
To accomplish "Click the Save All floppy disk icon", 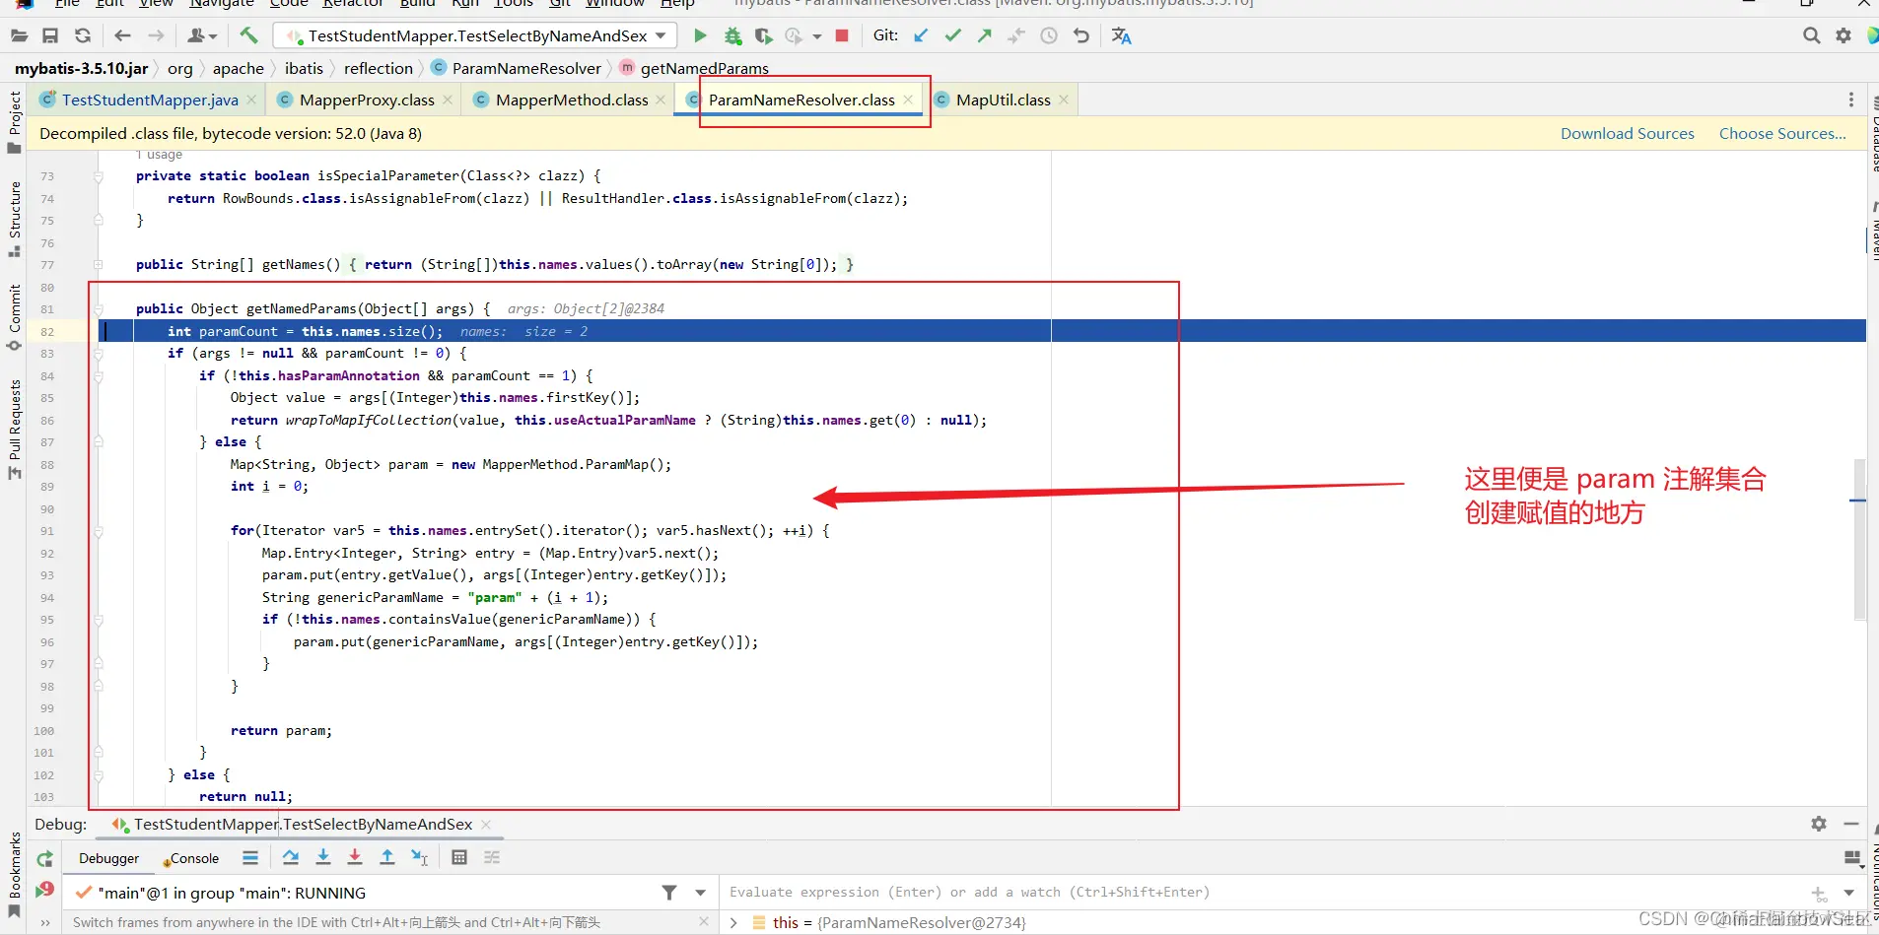I will pyautogui.click(x=50, y=36).
